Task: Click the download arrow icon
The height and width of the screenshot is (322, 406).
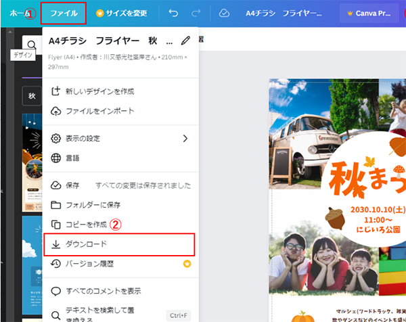Action: click(x=55, y=244)
